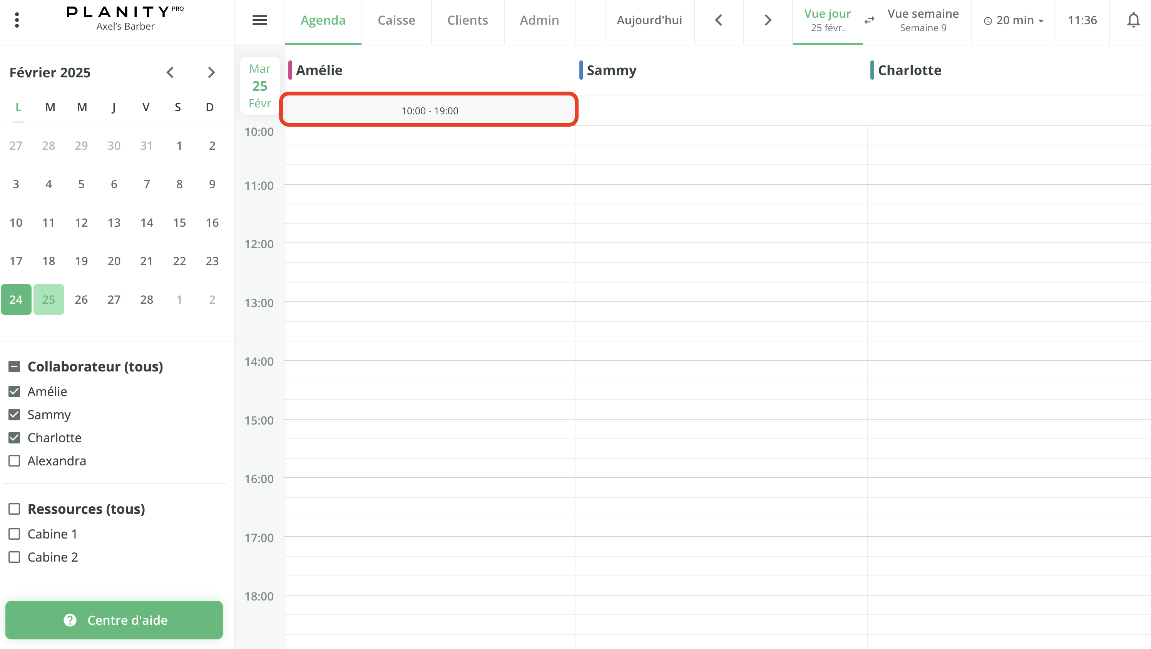
Task: Click the clock icon beside 20 min
Action: tap(988, 20)
